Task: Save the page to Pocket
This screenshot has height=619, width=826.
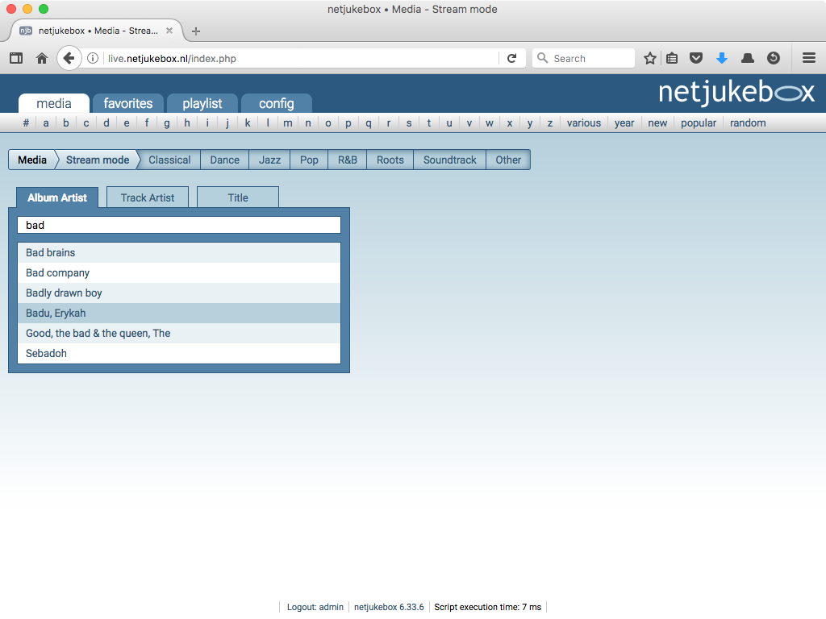Action: [696, 58]
